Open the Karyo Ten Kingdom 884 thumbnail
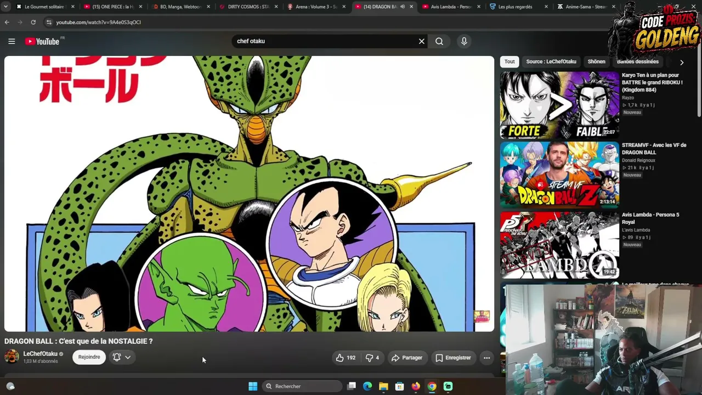Viewport: 702px width, 395px height. pos(559,105)
